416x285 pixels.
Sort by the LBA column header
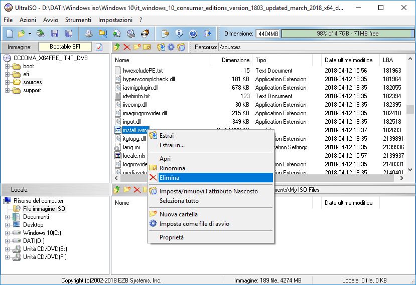pos(392,60)
